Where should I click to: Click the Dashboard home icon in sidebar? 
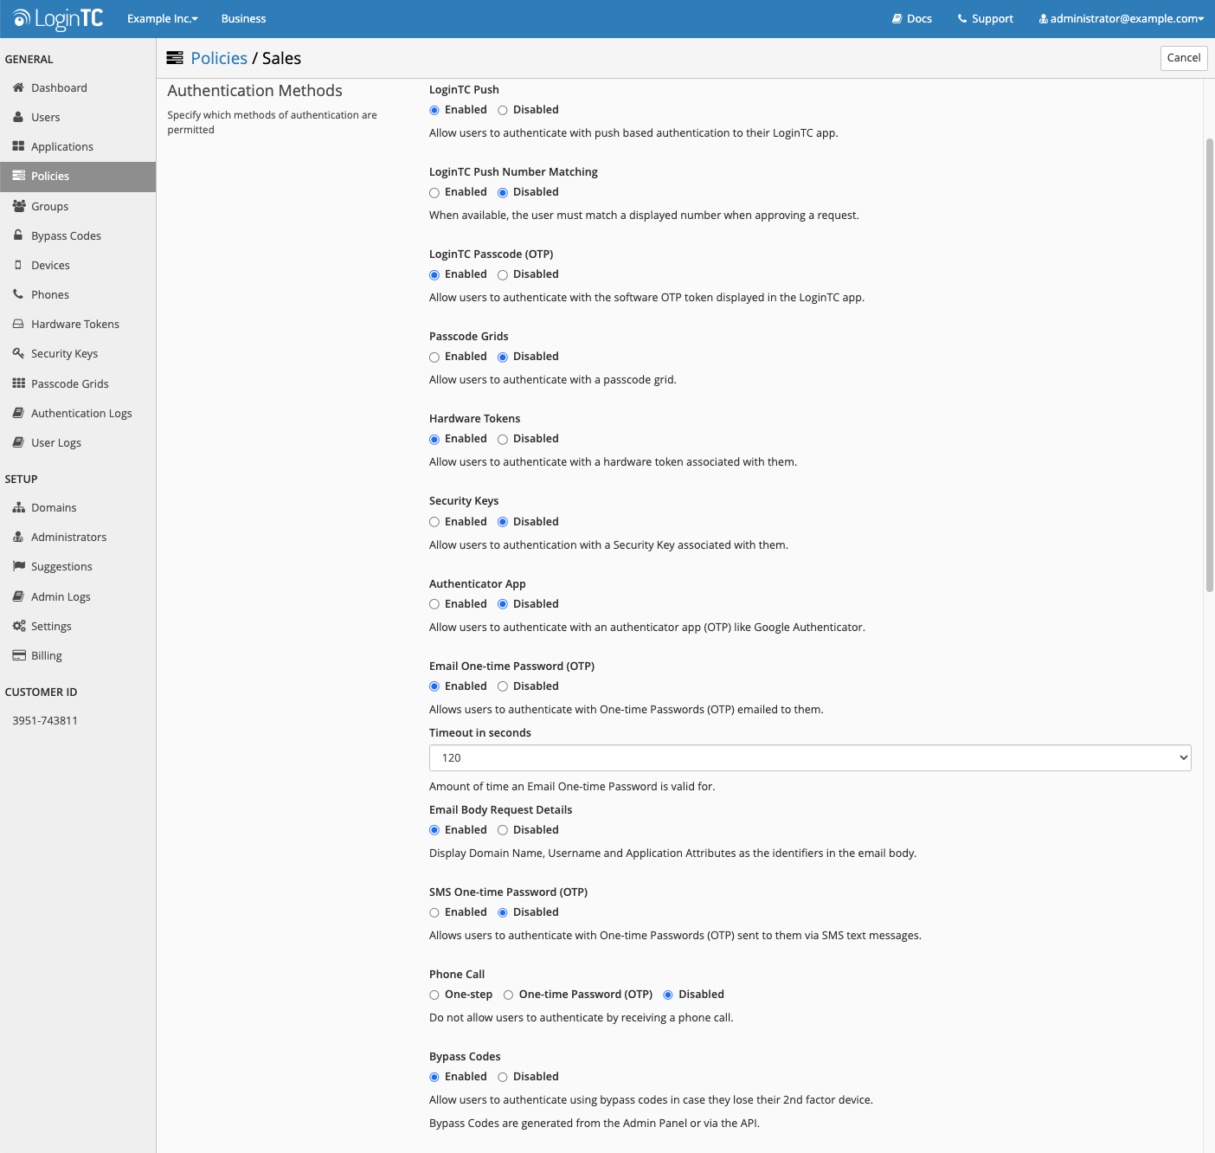[18, 87]
